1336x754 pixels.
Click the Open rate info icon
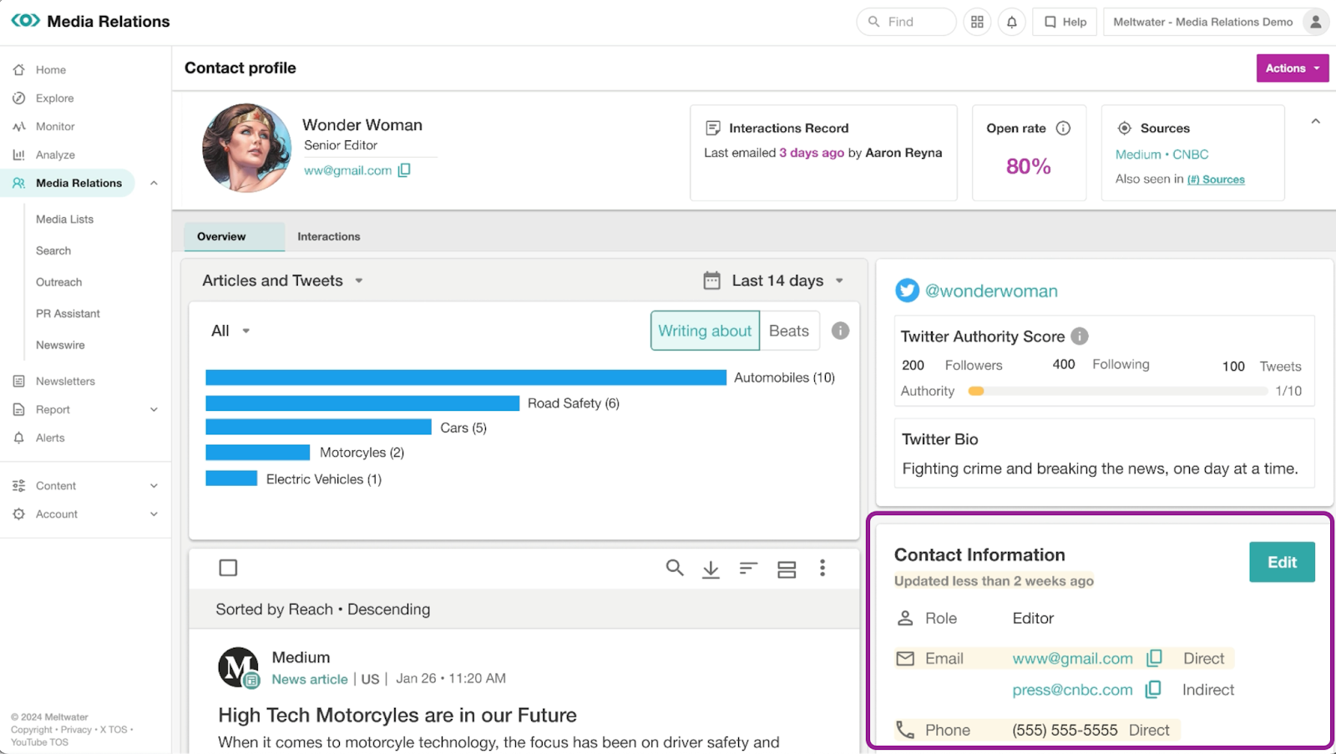pos(1063,128)
